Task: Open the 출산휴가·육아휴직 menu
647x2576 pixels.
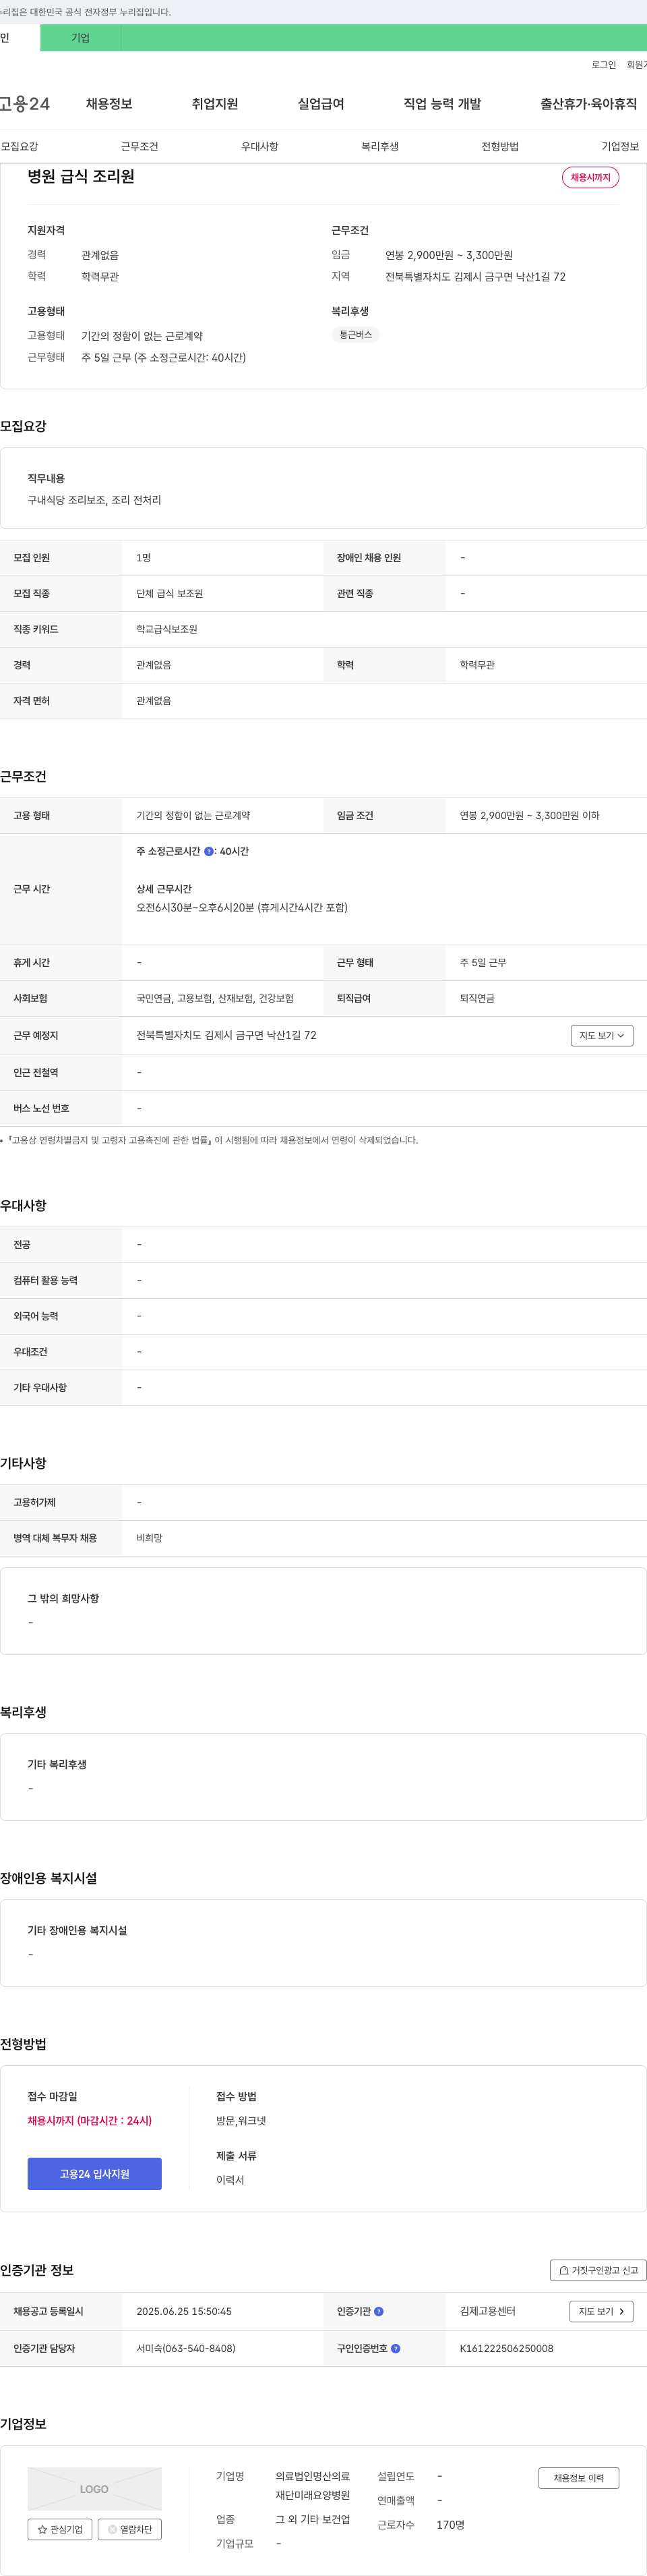Action: coord(589,104)
